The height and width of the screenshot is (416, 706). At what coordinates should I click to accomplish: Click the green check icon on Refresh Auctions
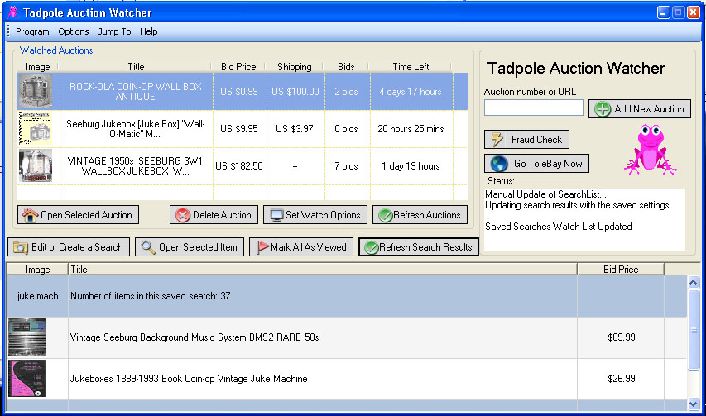tap(386, 215)
